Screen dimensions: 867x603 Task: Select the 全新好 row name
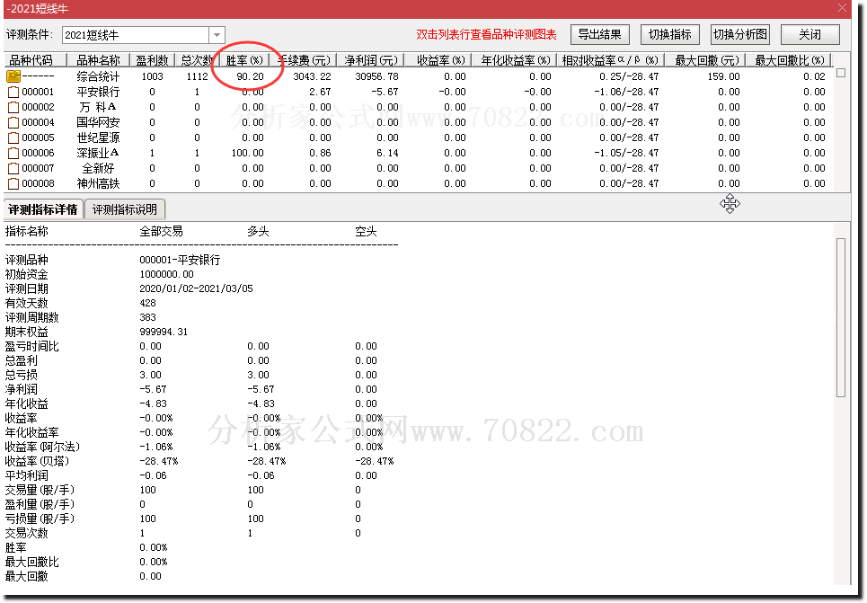pyautogui.click(x=98, y=168)
